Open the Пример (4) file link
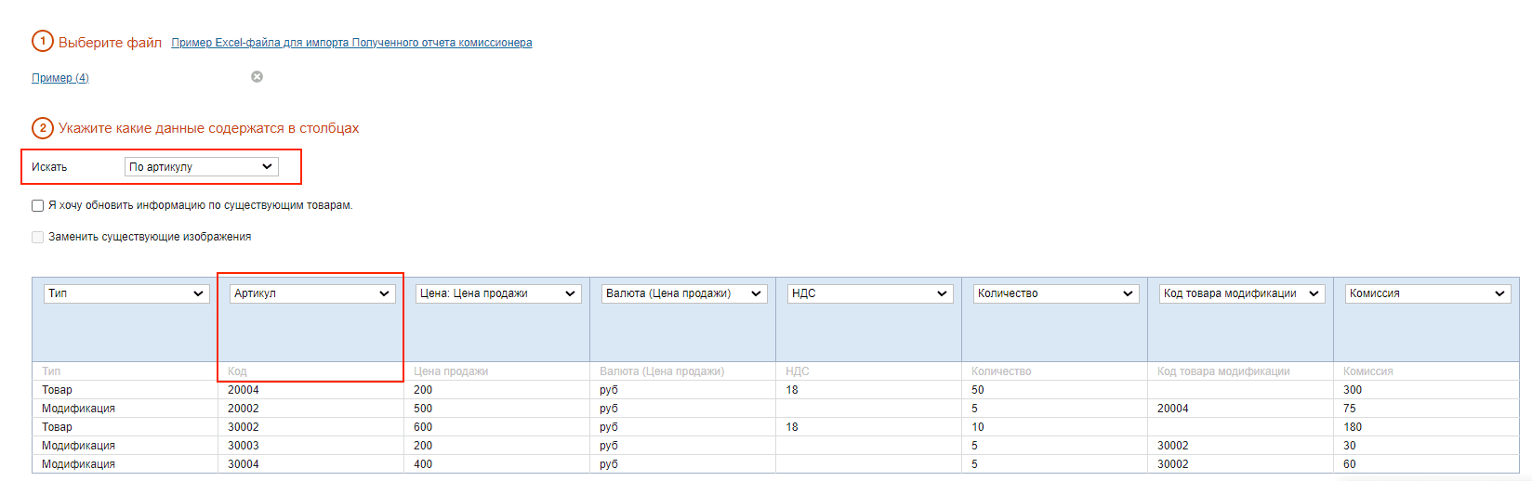This screenshot has height=481, width=1532. [x=60, y=78]
